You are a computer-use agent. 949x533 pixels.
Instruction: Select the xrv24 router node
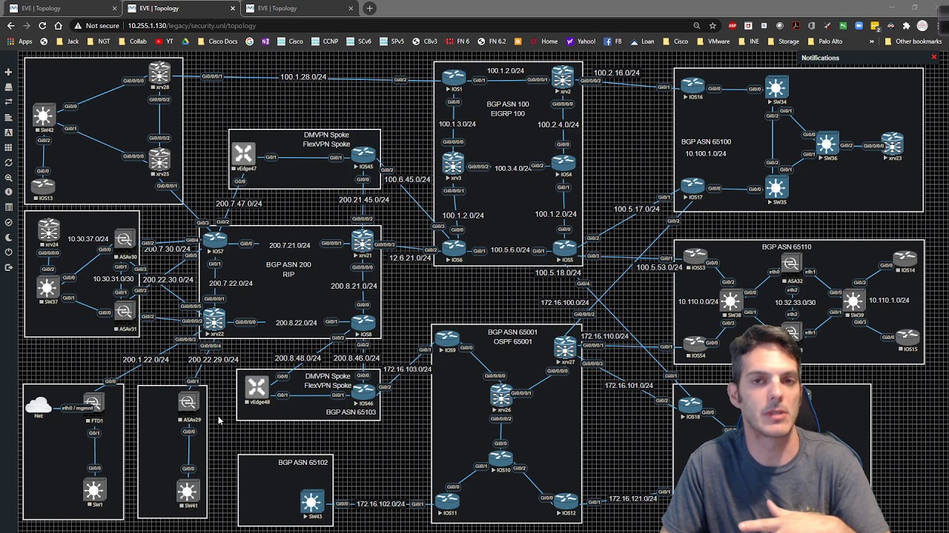point(49,229)
